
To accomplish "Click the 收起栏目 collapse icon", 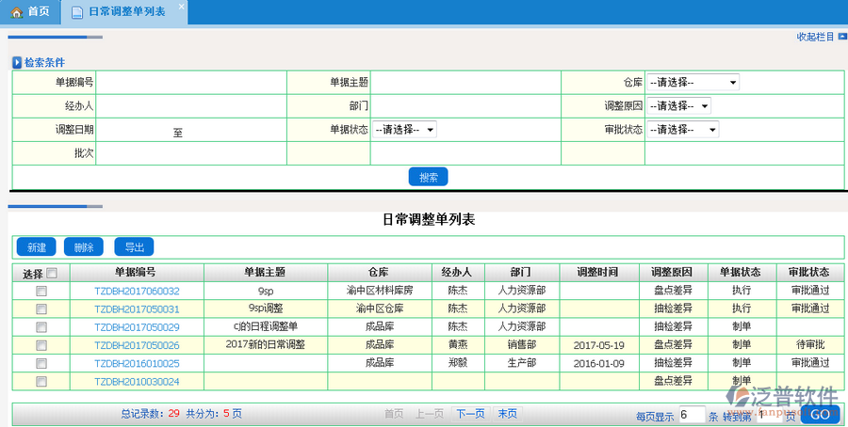I will (841, 38).
